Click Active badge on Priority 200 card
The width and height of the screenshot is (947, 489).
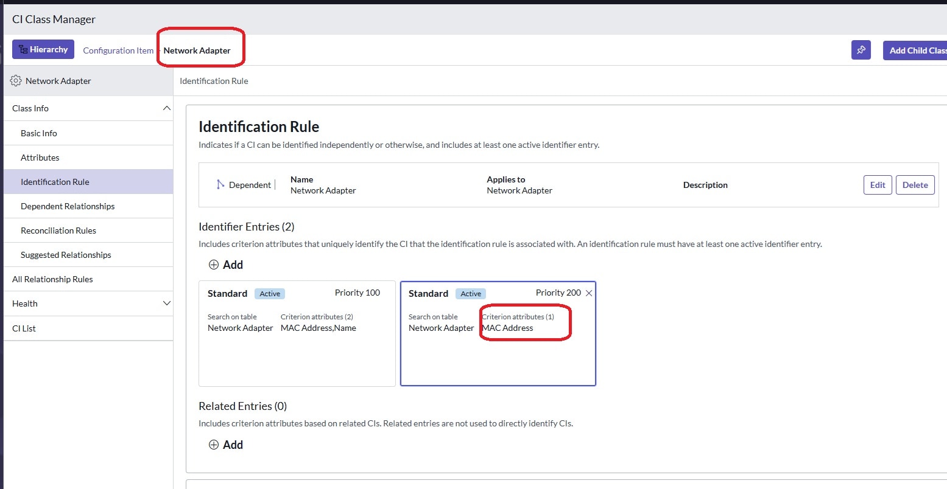pyautogui.click(x=471, y=294)
